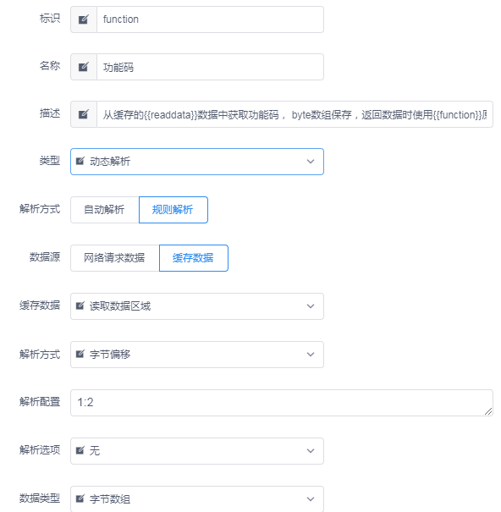Click the edit icon beside the 名称 field
The width and height of the screenshot is (501, 512).
[84, 67]
